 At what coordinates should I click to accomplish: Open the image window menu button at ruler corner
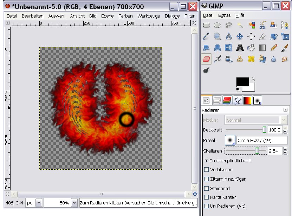point(7,23)
